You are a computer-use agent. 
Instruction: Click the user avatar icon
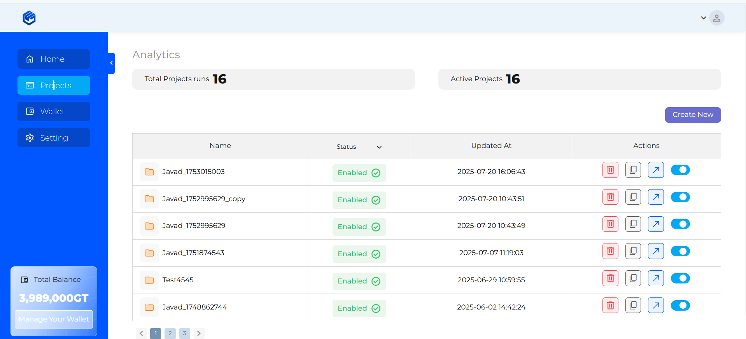(x=716, y=18)
